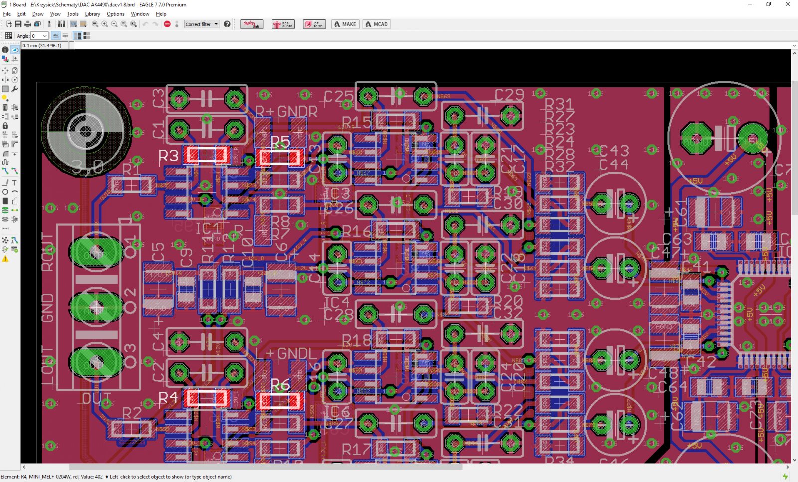
Task: Open the View menu
Action: tap(55, 14)
